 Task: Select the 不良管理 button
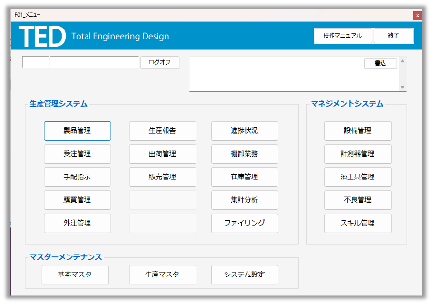358,200
